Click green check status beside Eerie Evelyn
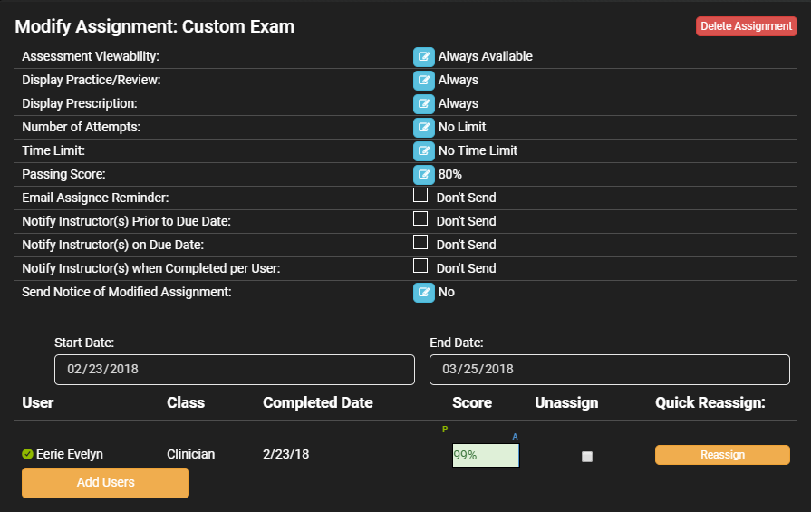 click(x=27, y=454)
